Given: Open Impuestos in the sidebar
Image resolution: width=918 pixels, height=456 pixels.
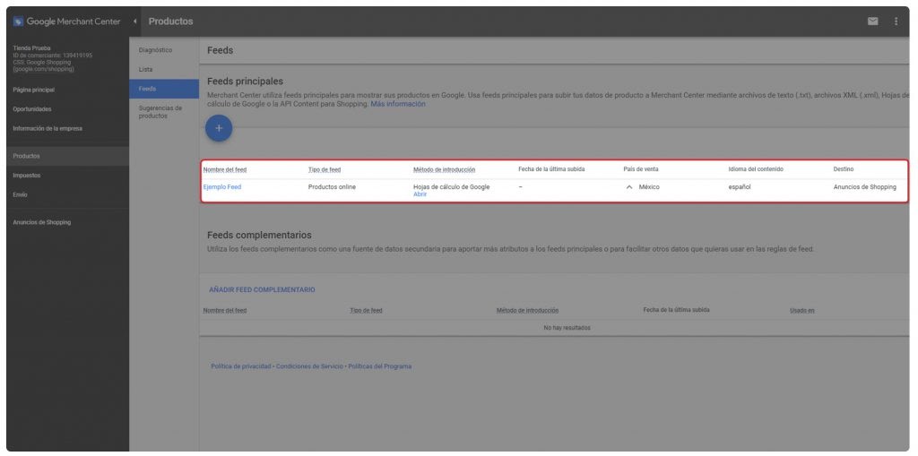Looking at the screenshot, I should [x=27, y=176].
